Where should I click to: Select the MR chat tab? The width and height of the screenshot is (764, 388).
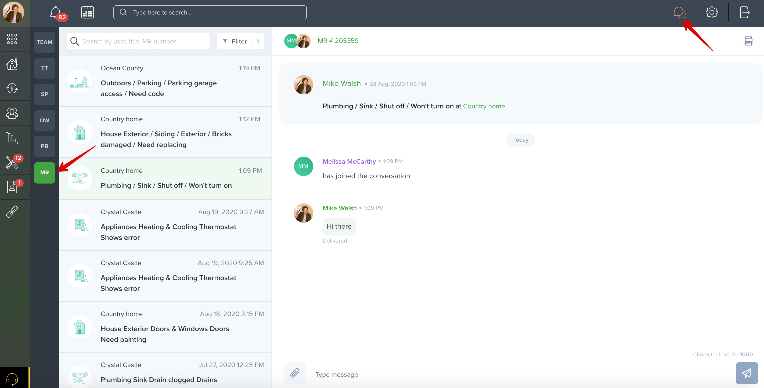click(45, 172)
